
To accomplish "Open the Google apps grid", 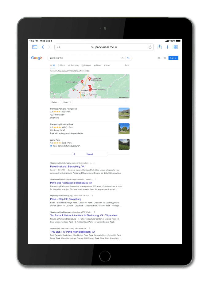I will coord(165,58).
